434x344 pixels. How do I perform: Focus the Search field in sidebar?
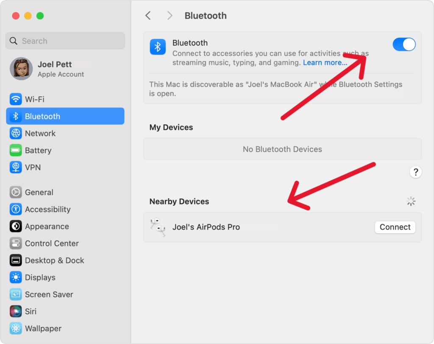tap(65, 41)
